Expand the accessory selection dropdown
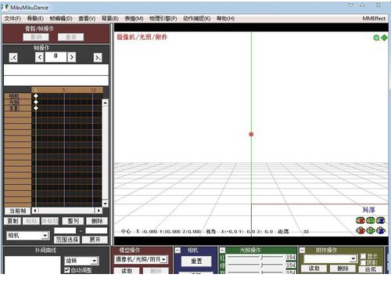The width and height of the screenshot is (391, 285). (x=330, y=258)
